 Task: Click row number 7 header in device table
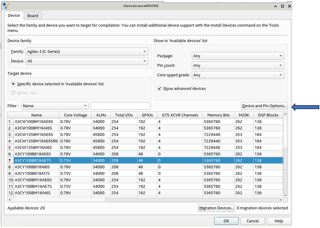(x=11, y=160)
